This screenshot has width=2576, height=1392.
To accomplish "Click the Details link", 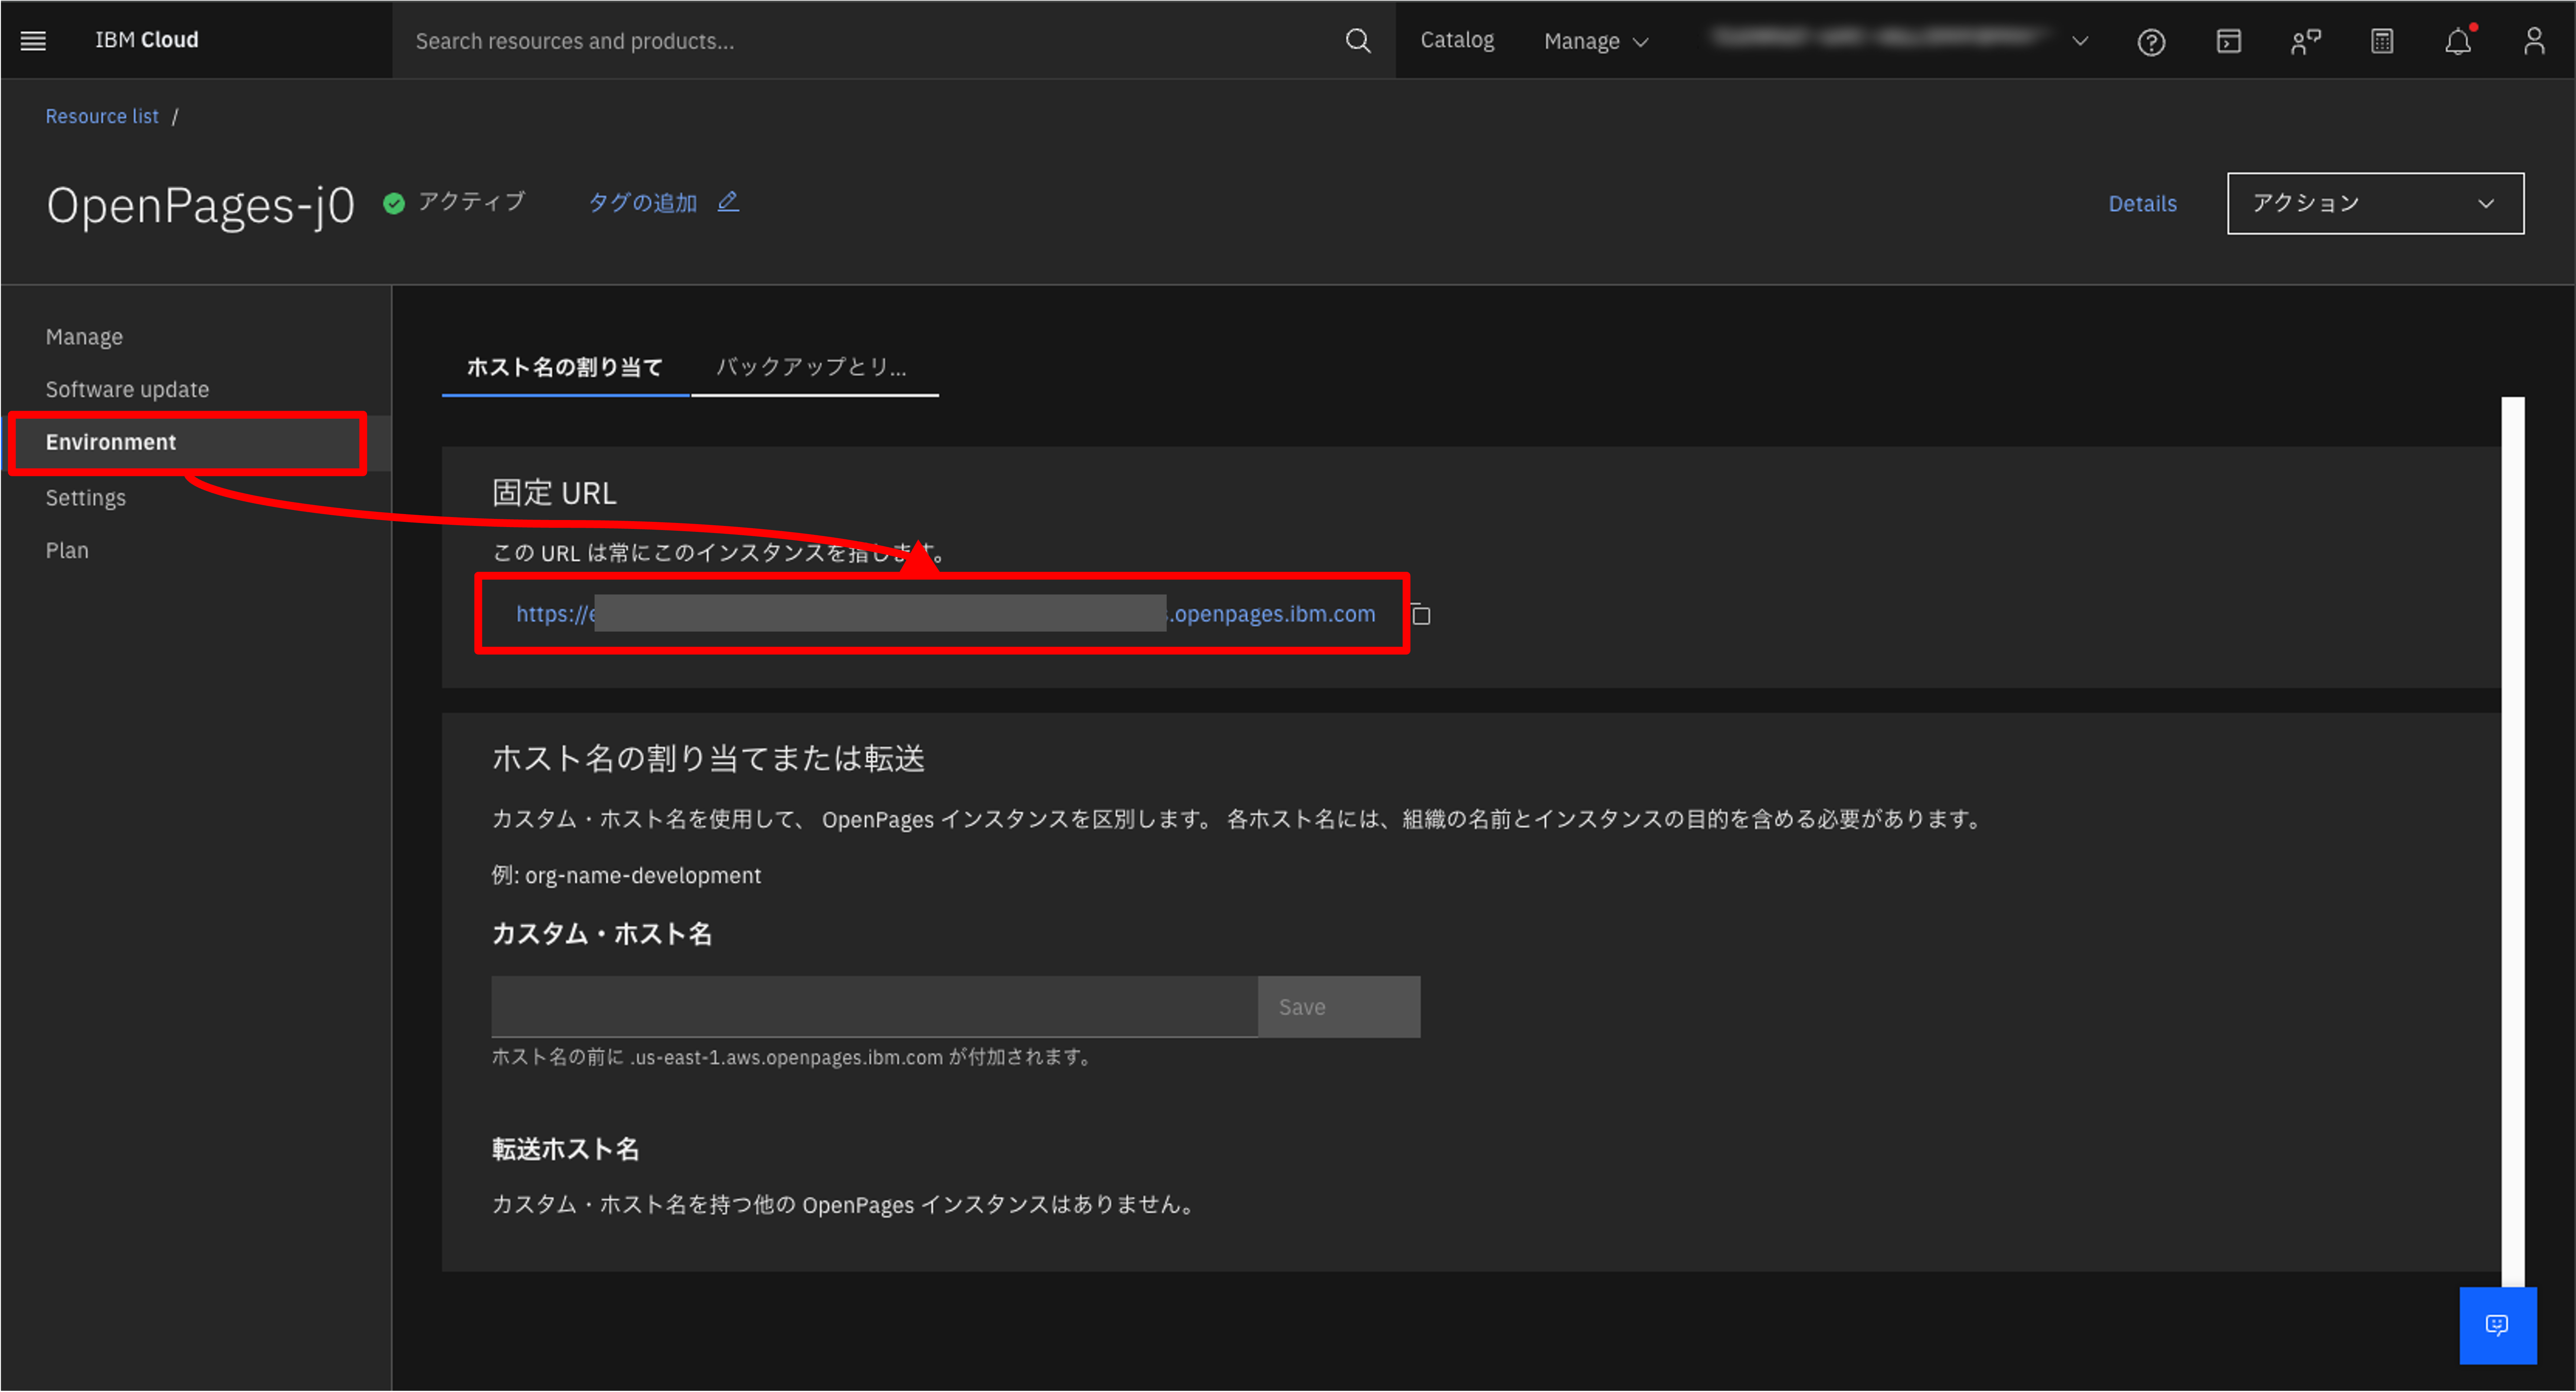I will click(2142, 203).
